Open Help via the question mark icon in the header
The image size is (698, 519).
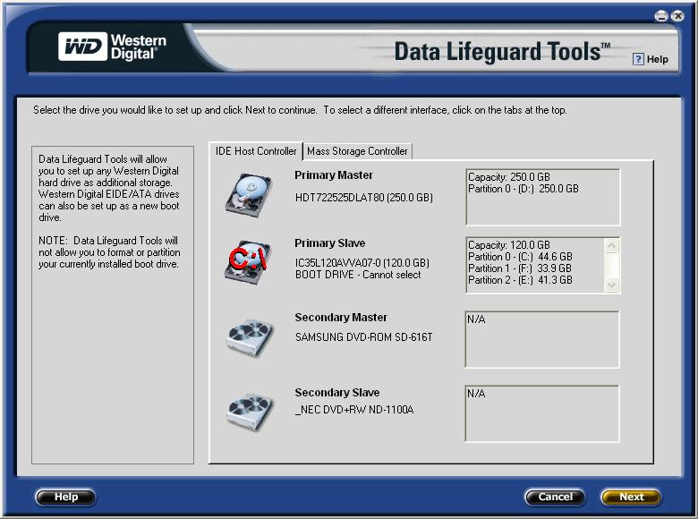[638, 59]
